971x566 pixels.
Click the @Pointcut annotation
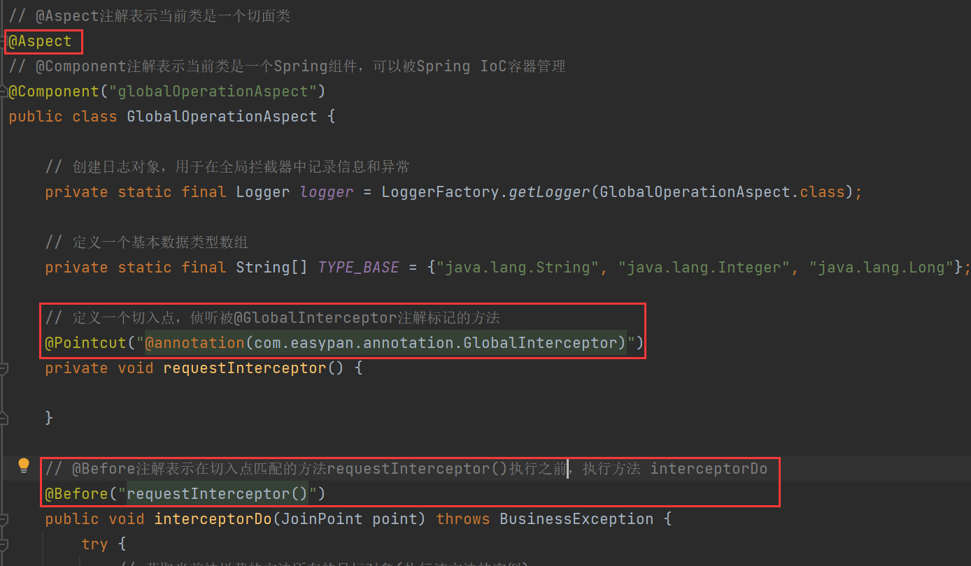(x=85, y=343)
